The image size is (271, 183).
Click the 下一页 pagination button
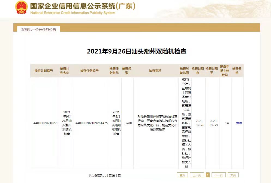(x=219, y=175)
